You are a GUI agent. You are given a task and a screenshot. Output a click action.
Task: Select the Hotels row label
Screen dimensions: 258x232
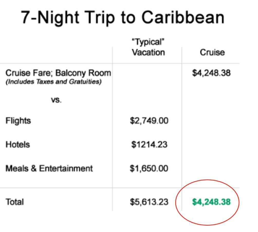pyautogui.click(x=18, y=144)
